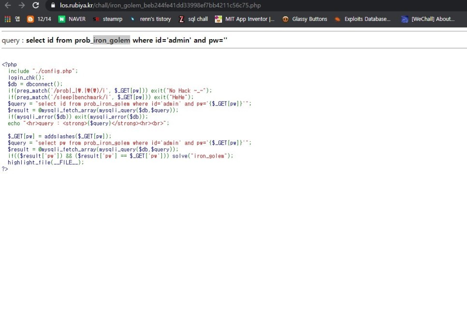Open the Apps grid in bookmarks bar
Viewport: 467px width, 318px height.
(x=8, y=19)
